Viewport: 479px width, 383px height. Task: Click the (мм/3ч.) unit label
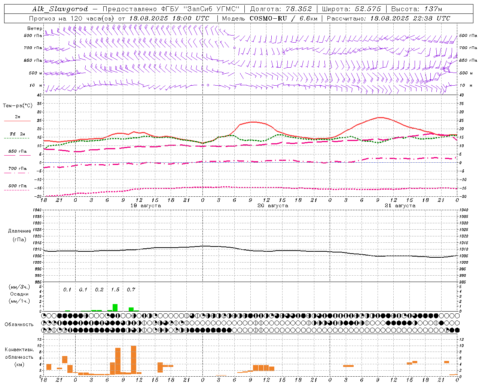pyautogui.click(x=19, y=287)
